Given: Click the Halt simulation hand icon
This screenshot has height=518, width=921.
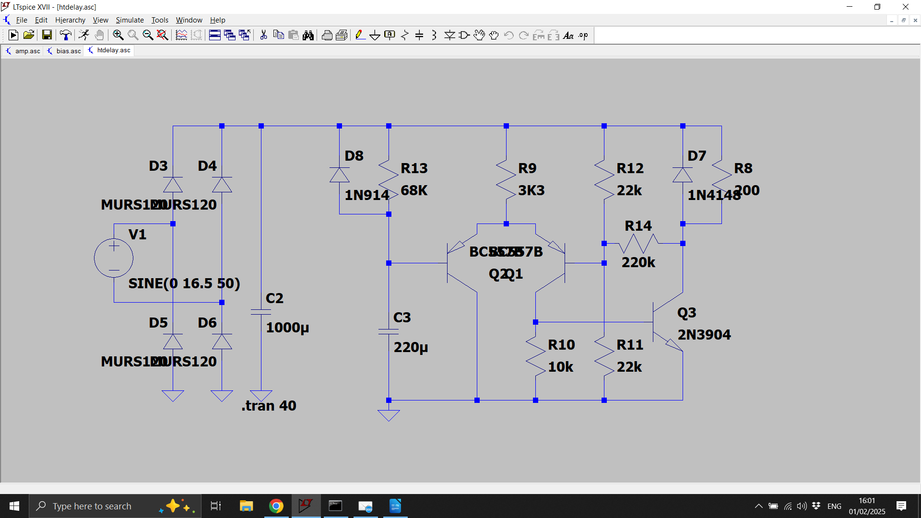Looking at the screenshot, I should (99, 35).
